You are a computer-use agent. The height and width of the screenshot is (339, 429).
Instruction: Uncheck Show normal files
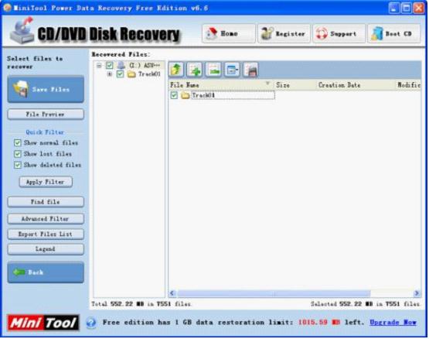pyautogui.click(x=18, y=142)
